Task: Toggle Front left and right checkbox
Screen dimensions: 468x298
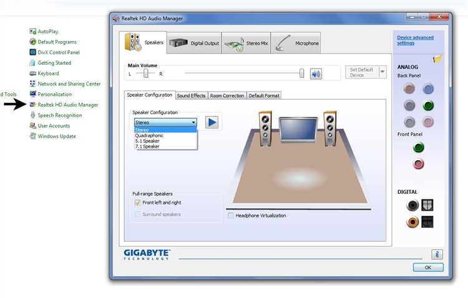Action: [x=137, y=203]
